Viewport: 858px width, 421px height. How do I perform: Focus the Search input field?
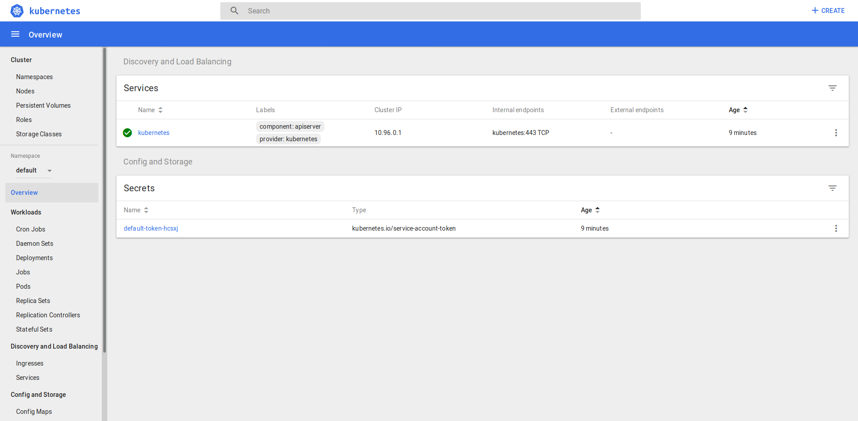pyautogui.click(x=430, y=11)
